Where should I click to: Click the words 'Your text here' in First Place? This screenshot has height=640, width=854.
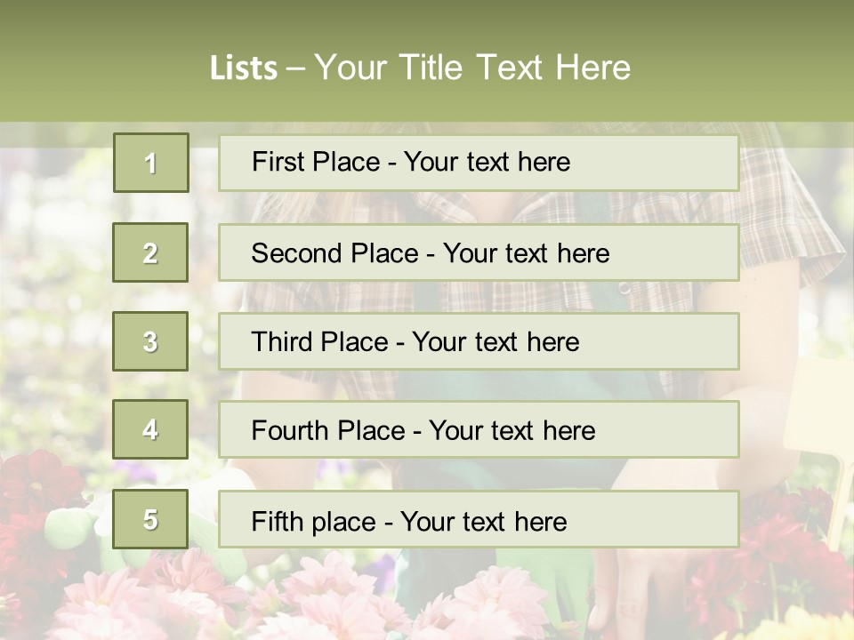[x=487, y=162]
